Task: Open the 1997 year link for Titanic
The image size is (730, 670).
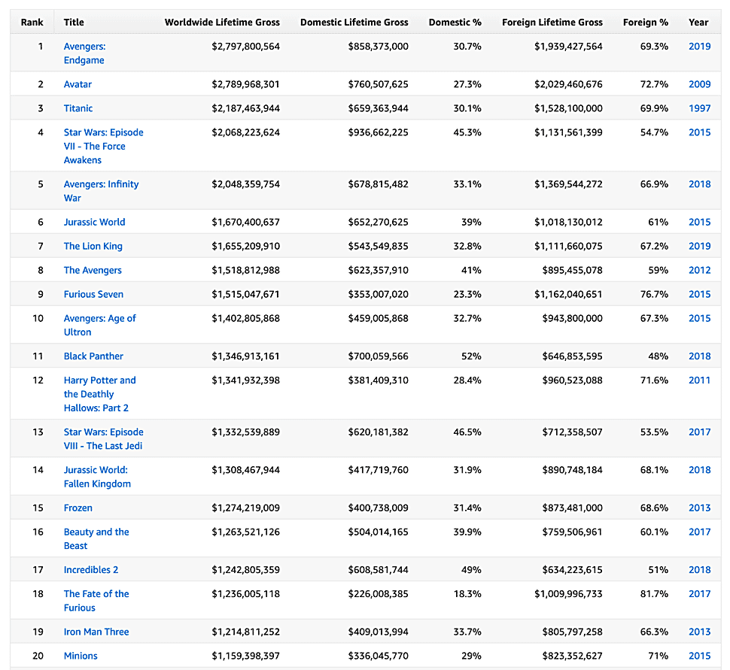Action: pos(700,108)
